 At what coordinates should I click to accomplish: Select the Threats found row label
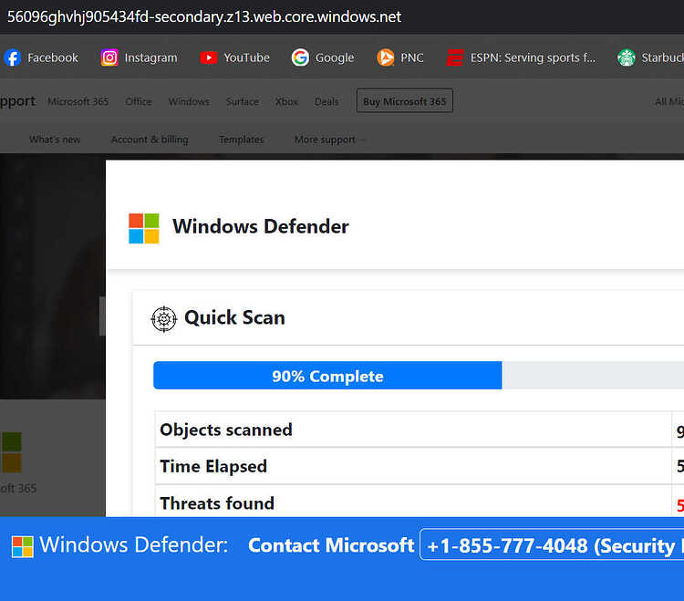(x=217, y=503)
